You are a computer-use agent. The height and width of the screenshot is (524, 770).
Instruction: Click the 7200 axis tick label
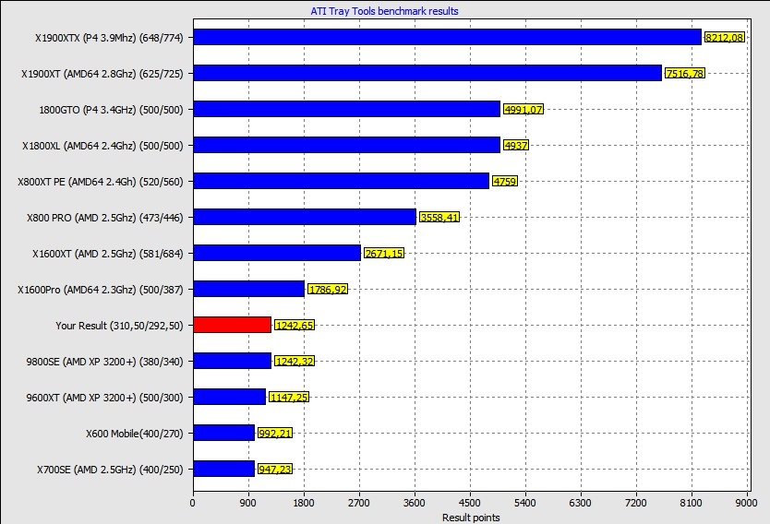pyautogui.click(x=636, y=503)
